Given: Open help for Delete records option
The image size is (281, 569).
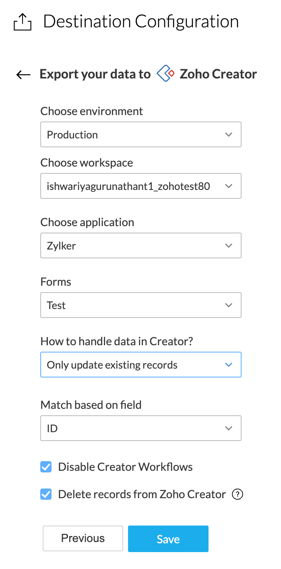Looking at the screenshot, I should pyautogui.click(x=238, y=494).
